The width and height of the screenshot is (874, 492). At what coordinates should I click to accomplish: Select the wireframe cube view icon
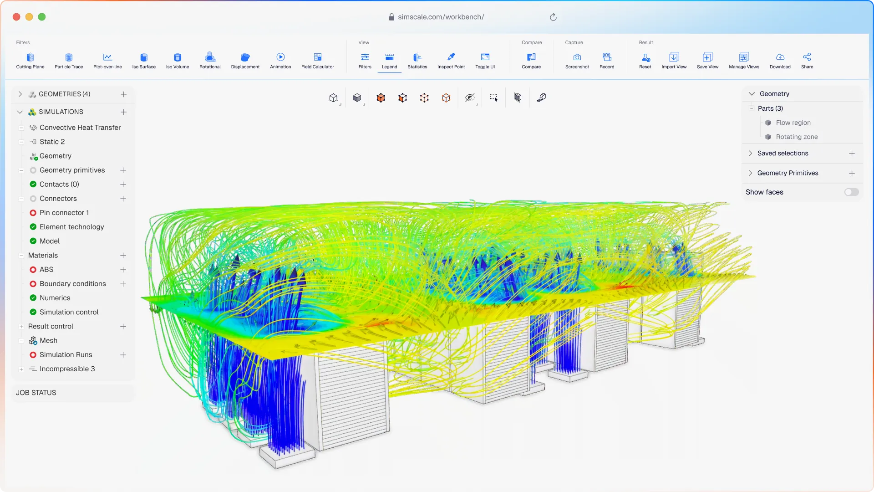pyautogui.click(x=334, y=97)
